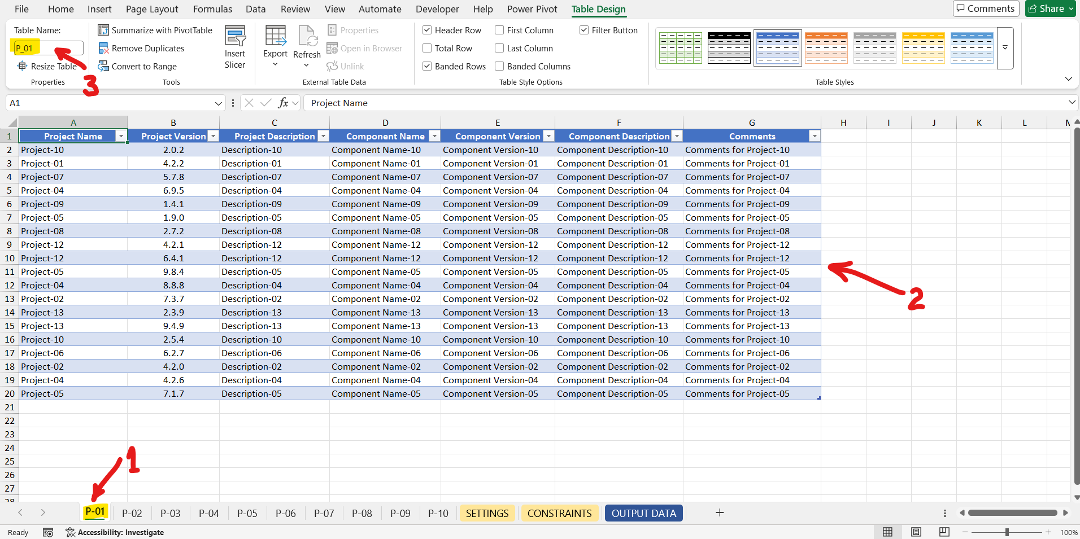Open the File menu
This screenshot has height=539, width=1080.
[21, 9]
